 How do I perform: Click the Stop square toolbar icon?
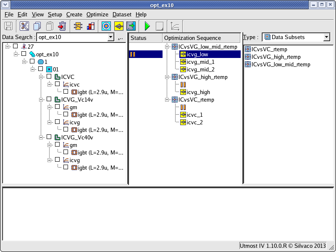click(x=160, y=26)
